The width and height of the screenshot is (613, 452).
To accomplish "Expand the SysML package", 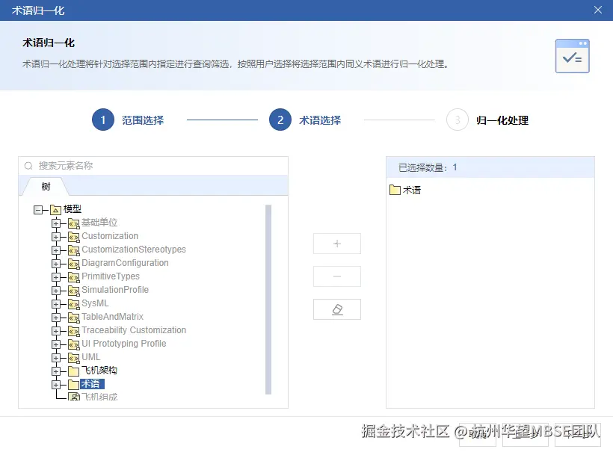I will [x=56, y=304].
